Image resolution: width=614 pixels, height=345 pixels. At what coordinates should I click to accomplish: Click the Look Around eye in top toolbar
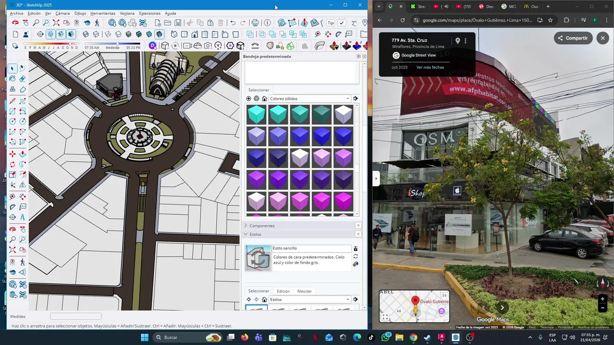(87, 23)
